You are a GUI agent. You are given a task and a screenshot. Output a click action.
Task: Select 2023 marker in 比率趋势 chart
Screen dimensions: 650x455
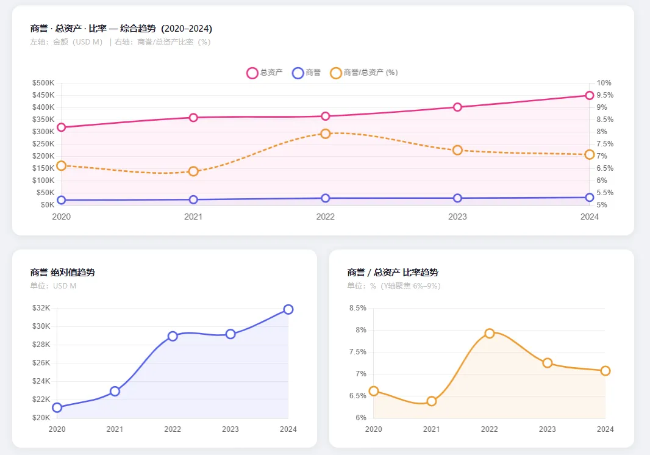548,363
